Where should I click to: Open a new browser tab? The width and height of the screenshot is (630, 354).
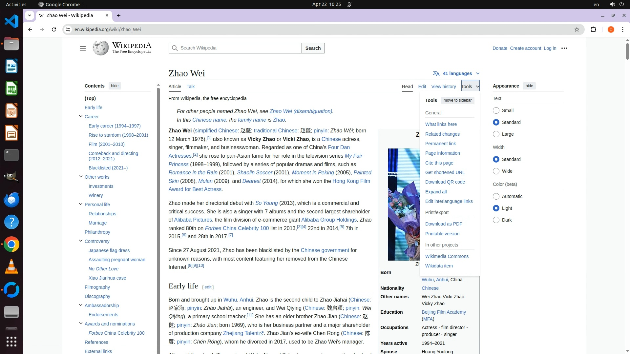point(119,15)
